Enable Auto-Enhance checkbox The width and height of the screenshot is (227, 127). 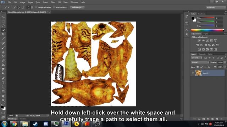54,7
